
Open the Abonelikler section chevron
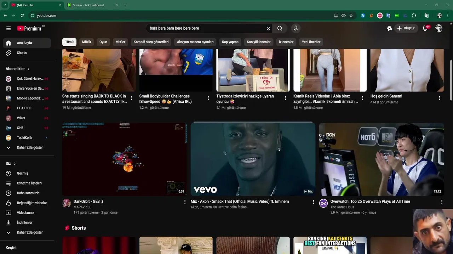click(x=29, y=69)
